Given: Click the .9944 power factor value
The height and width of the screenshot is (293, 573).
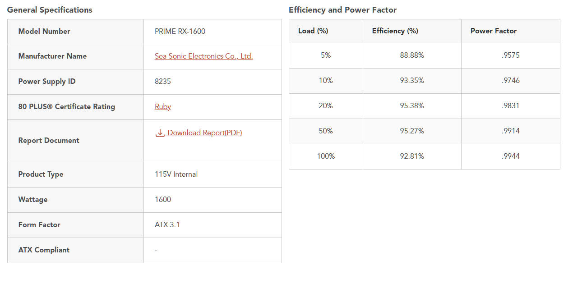Looking at the screenshot, I should pos(511,156).
